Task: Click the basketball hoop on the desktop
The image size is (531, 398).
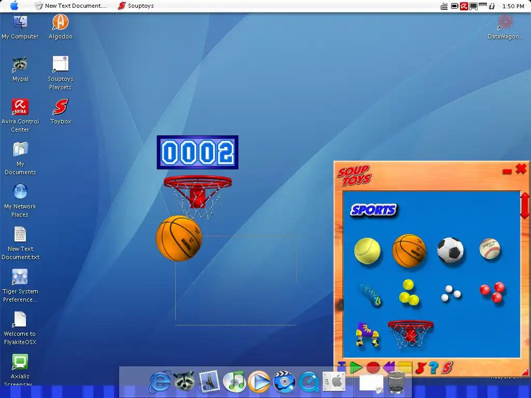Action: tap(198, 196)
